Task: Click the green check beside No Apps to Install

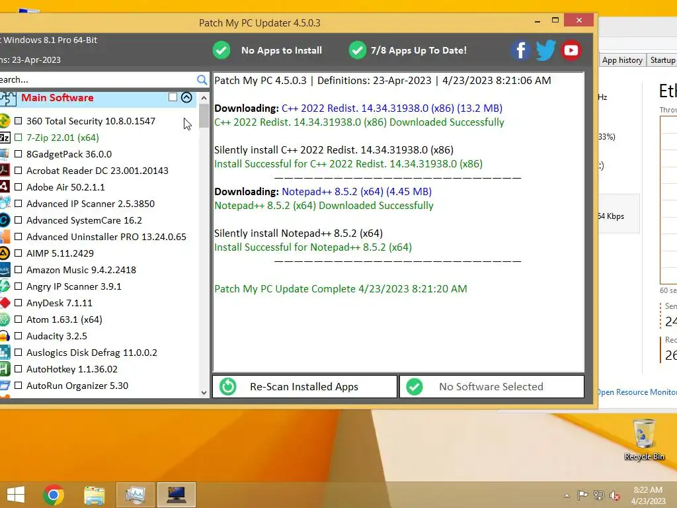Action: (221, 50)
